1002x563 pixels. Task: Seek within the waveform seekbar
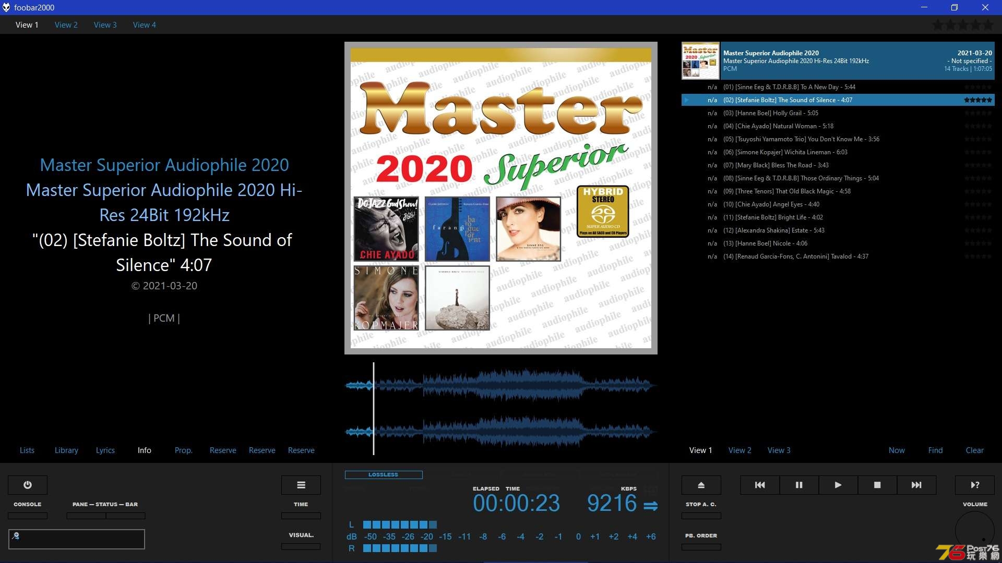click(x=501, y=408)
